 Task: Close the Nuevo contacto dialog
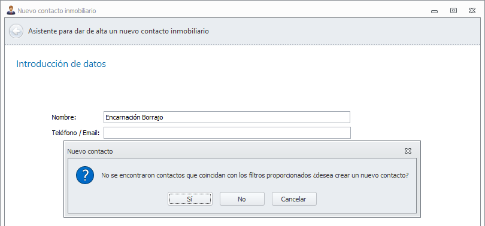[408, 151]
